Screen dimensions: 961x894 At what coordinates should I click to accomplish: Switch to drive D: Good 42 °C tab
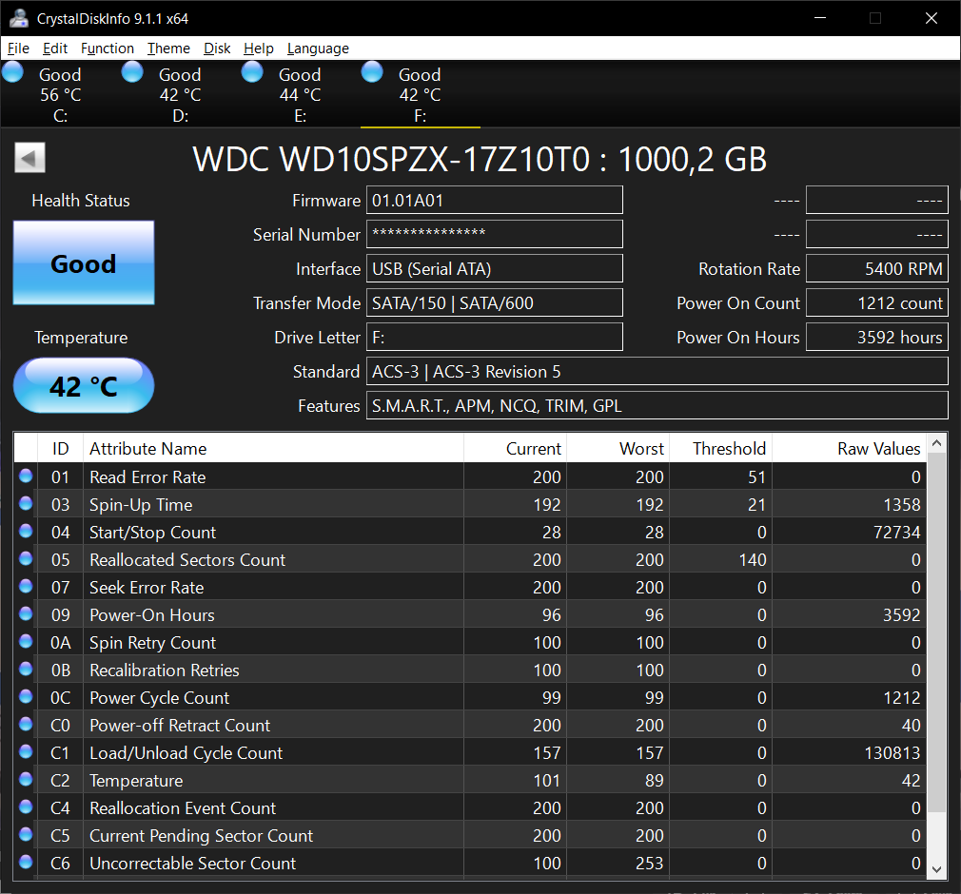(180, 94)
